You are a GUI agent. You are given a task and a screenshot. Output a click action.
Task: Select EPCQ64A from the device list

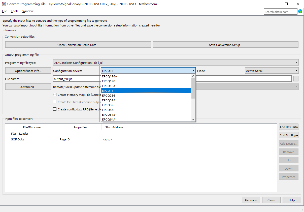pyautogui.click(x=146, y=119)
